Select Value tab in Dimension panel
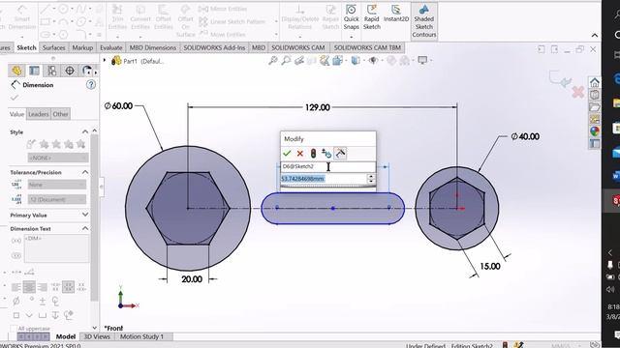The height and width of the screenshot is (348, 620). point(16,114)
